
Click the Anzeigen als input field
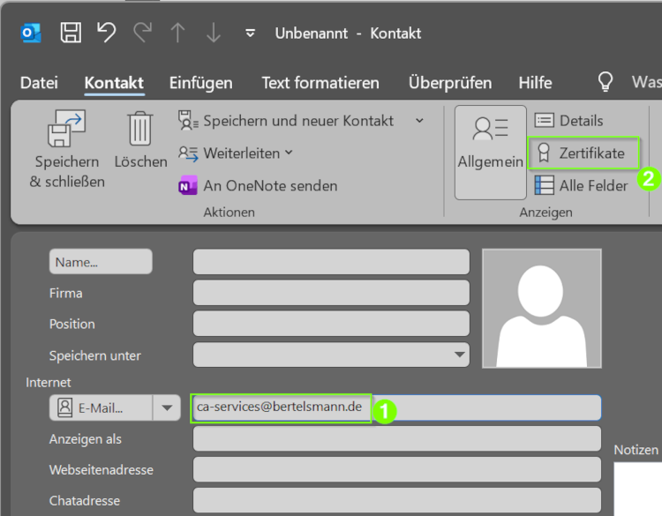pyautogui.click(x=396, y=438)
